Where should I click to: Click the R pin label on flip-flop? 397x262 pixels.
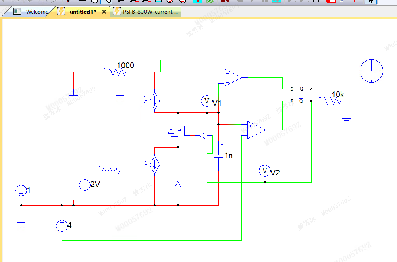click(292, 101)
